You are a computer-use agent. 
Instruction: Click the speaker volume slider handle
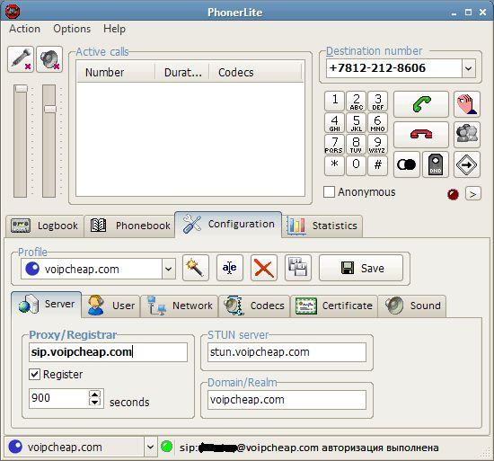pyautogui.click(x=50, y=109)
